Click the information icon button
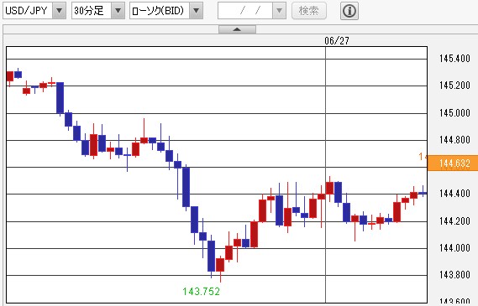The width and height of the screenshot is (478, 306). (349, 11)
